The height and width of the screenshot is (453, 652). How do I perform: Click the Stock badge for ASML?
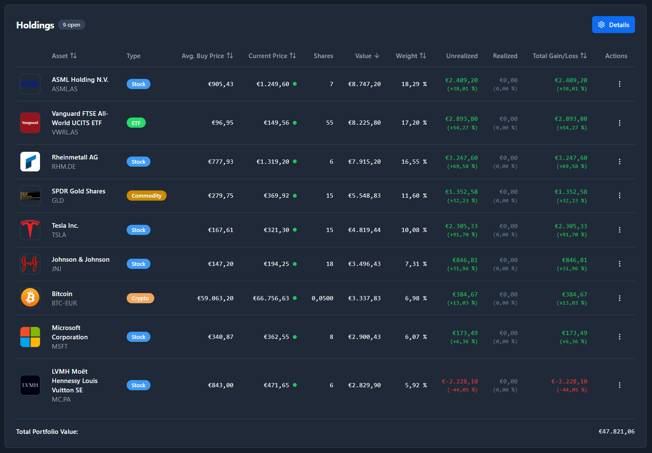(139, 84)
